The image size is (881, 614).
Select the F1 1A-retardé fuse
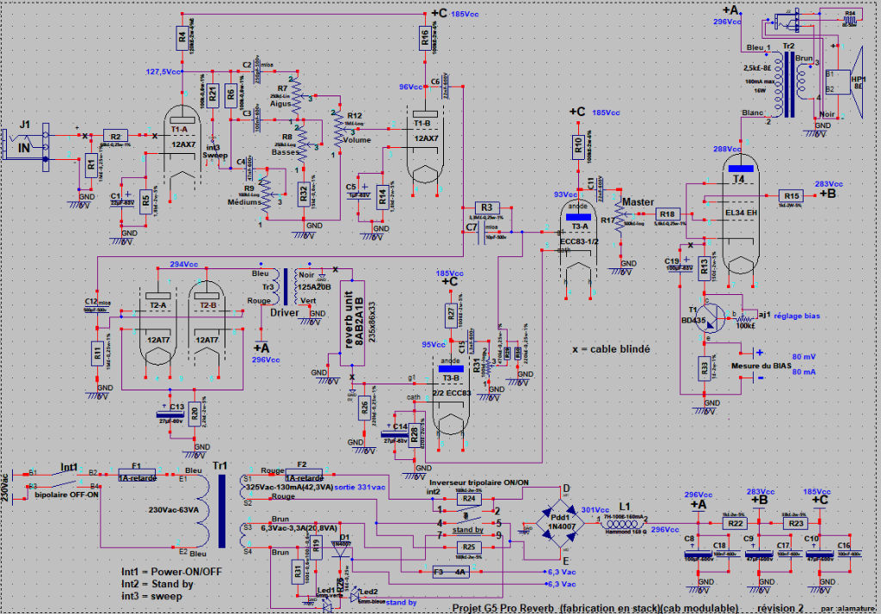[136, 472]
